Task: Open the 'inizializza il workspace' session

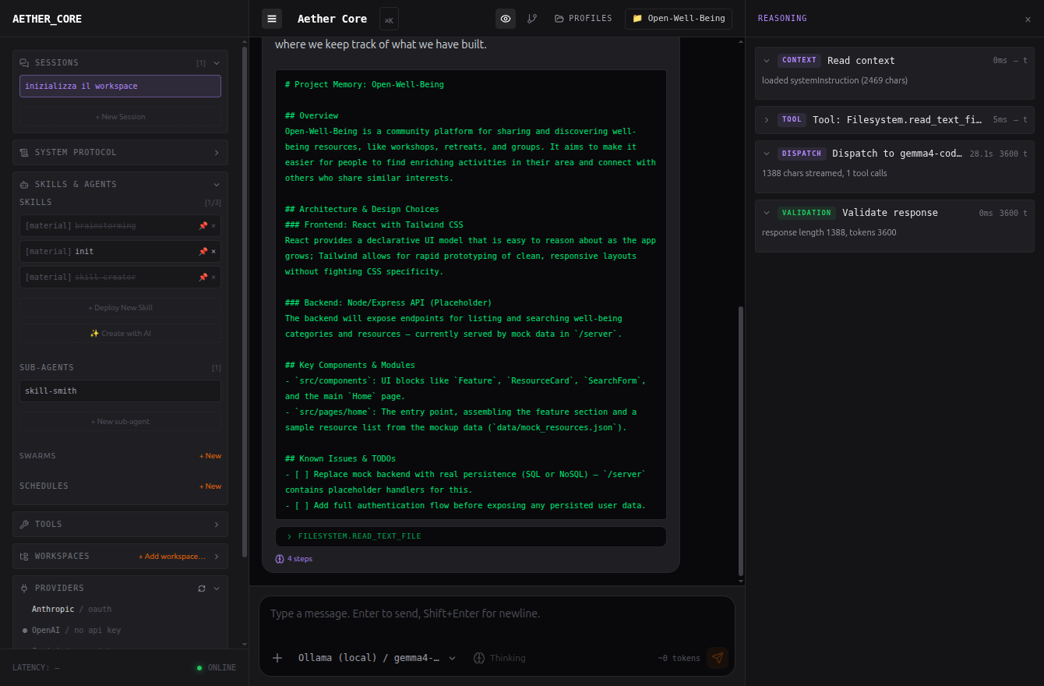Action: coord(120,86)
